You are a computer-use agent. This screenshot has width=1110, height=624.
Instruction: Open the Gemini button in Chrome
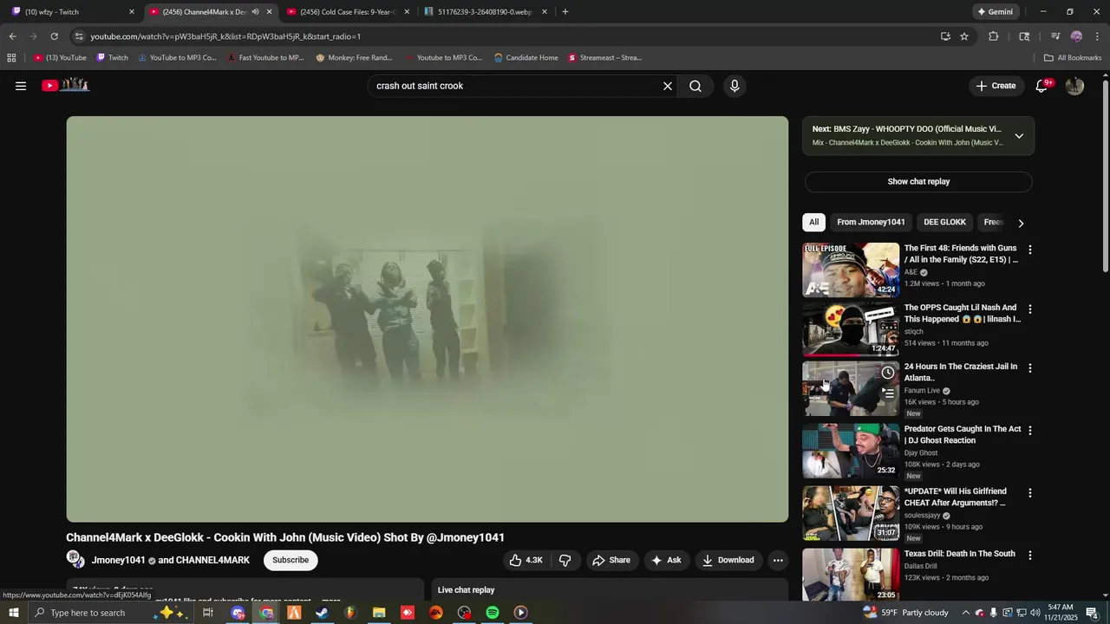tap(995, 12)
